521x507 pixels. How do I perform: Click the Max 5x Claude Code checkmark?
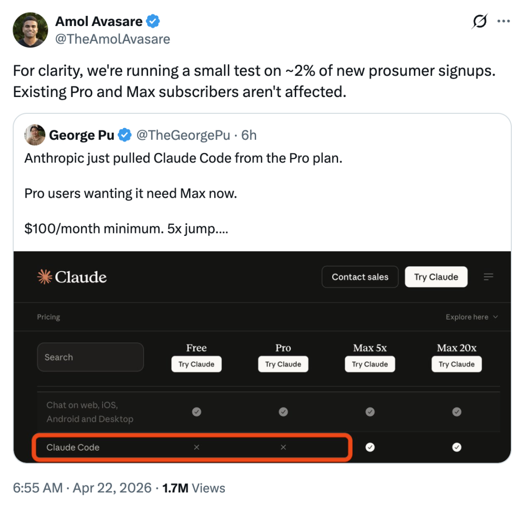pos(370,447)
